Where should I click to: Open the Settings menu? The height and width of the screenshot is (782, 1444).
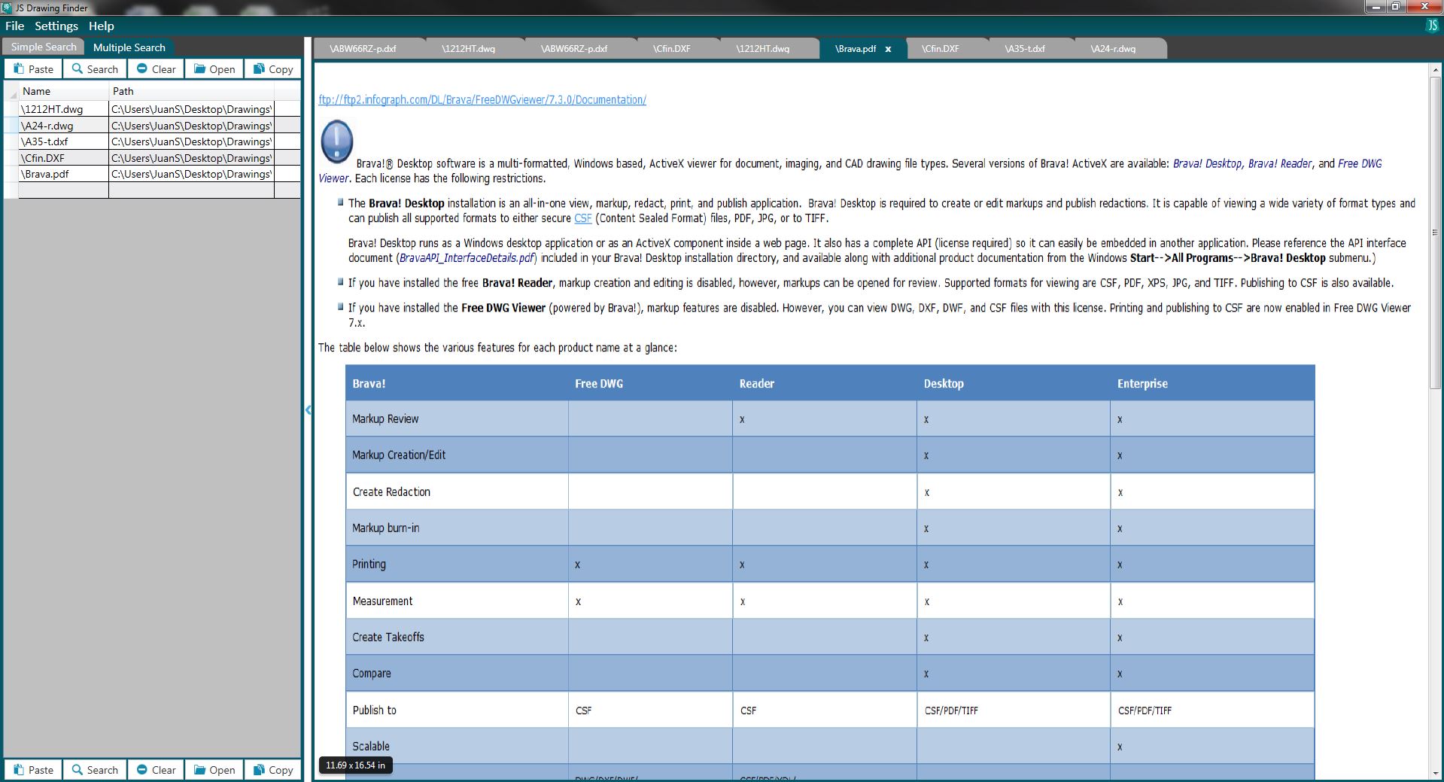tap(56, 26)
